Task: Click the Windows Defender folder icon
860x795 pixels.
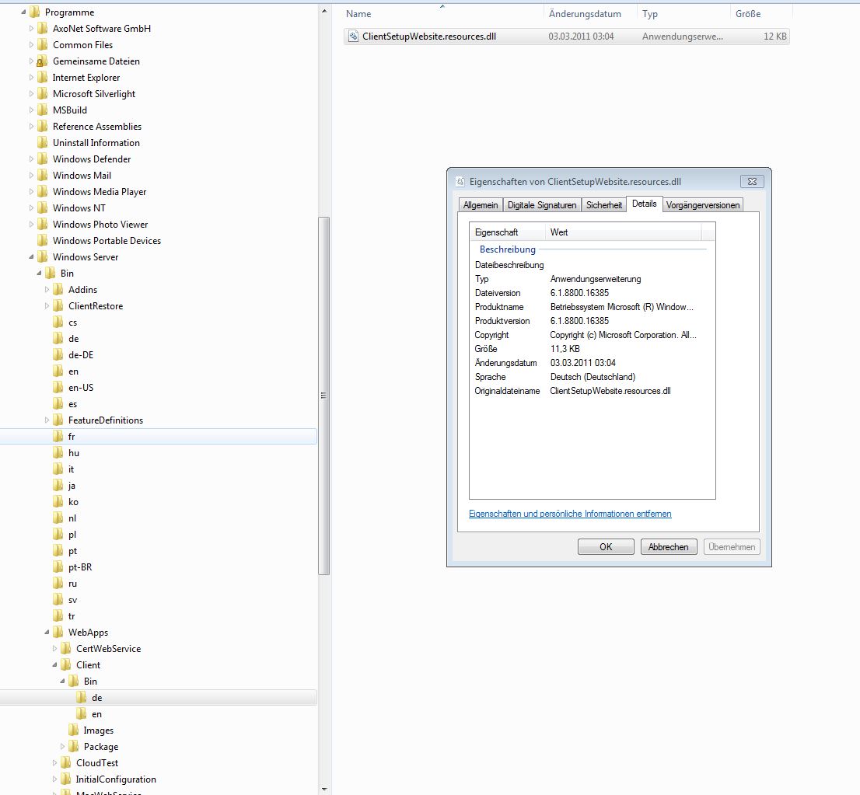Action: (x=42, y=159)
